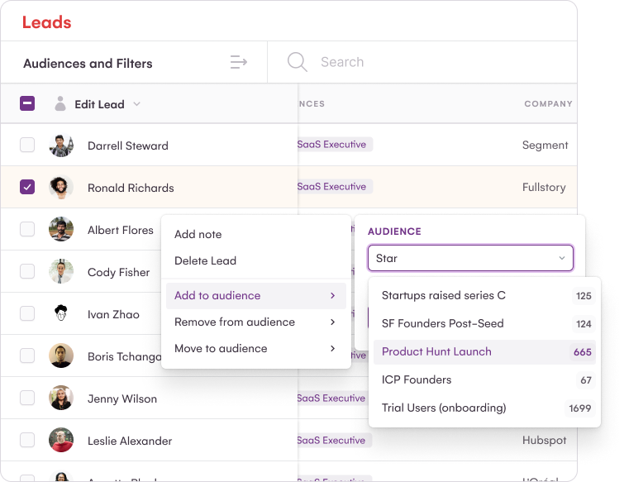Screen dimensions: 624x482
Task: Click Darrell Steward's SaaS Executive tag
Action: [x=334, y=144]
